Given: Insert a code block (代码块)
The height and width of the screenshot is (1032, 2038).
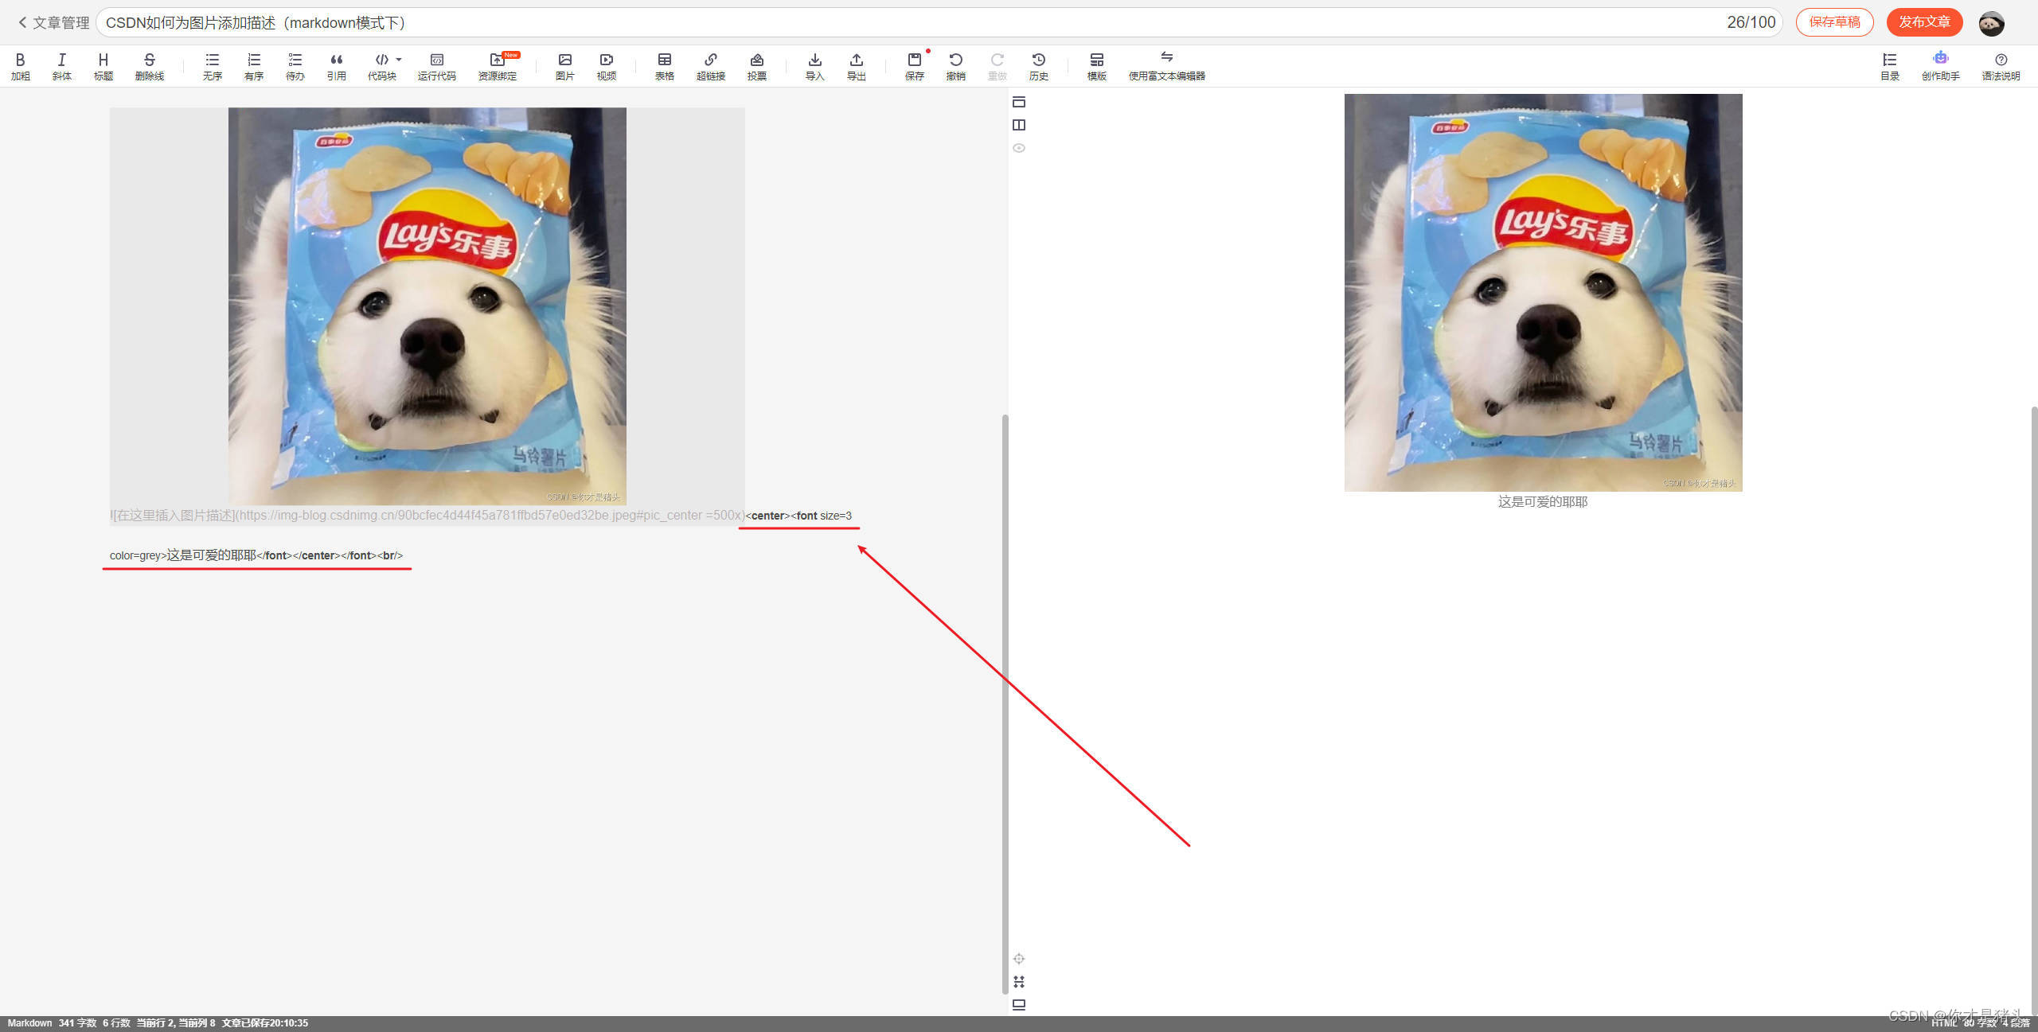Looking at the screenshot, I should [x=382, y=66].
